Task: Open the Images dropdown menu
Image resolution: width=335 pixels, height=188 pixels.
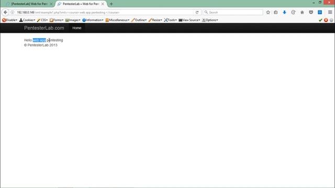Action: [x=73, y=20]
